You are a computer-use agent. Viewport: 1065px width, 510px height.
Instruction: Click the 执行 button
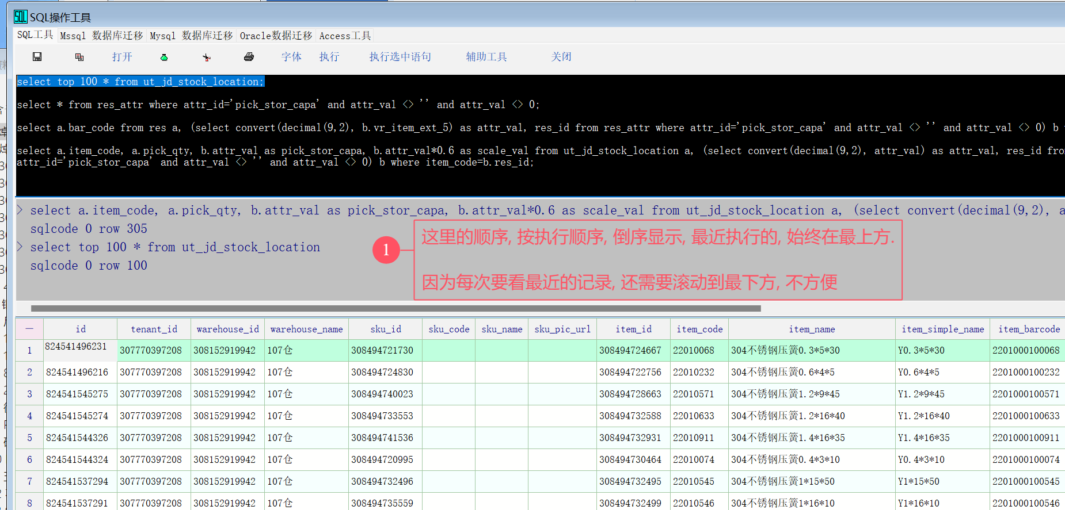(x=329, y=56)
